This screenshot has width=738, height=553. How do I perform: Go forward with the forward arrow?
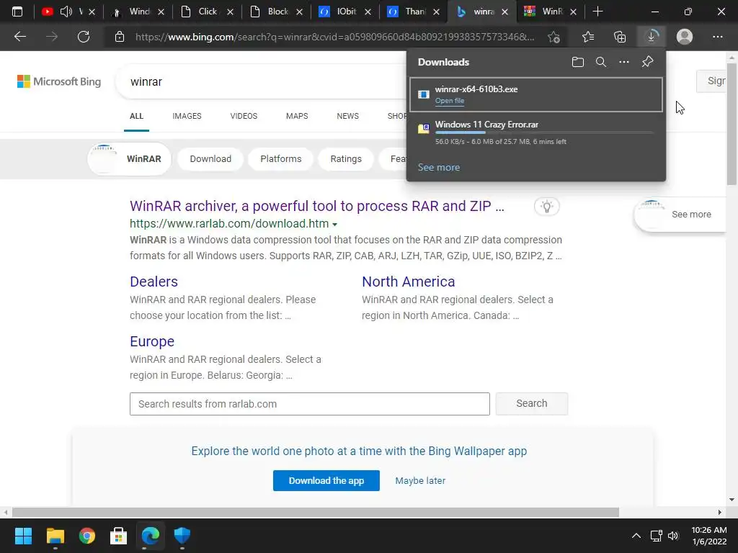pyautogui.click(x=52, y=37)
